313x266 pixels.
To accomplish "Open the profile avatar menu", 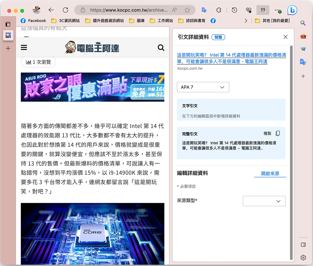I will pos(37,10).
